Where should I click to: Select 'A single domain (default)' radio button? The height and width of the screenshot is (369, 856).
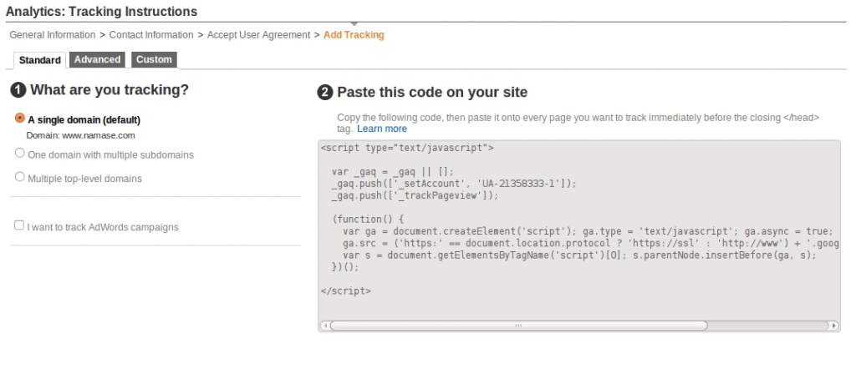tap(20, 119)
